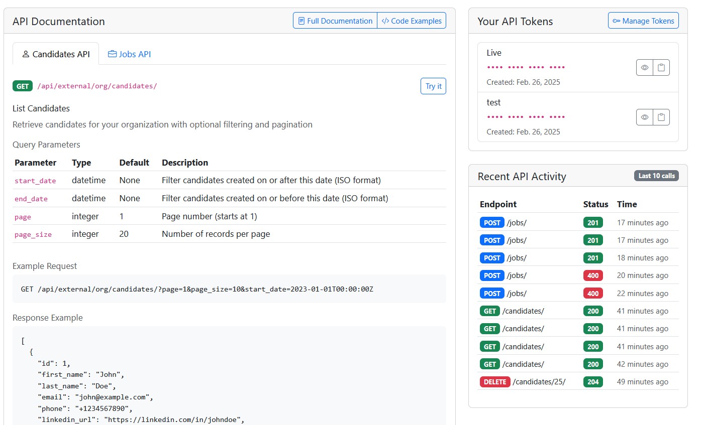The image size is (704, 425).
Task: Click the Endpoint column header
Action: [498, 204]
